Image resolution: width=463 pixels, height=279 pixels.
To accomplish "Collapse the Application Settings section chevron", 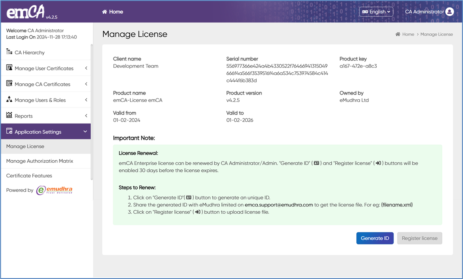I will [85, 132].
